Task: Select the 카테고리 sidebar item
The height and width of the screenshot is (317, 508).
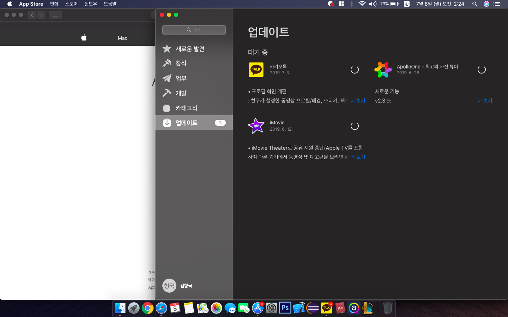Action: [x=186, y=108]
